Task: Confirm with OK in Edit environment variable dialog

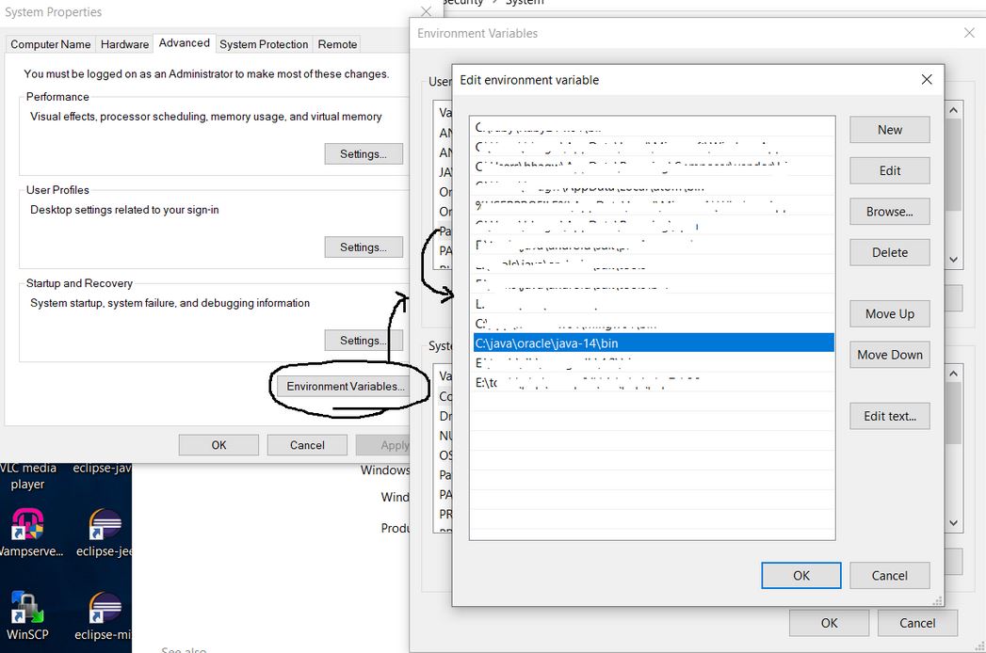Action: (800, 576)
